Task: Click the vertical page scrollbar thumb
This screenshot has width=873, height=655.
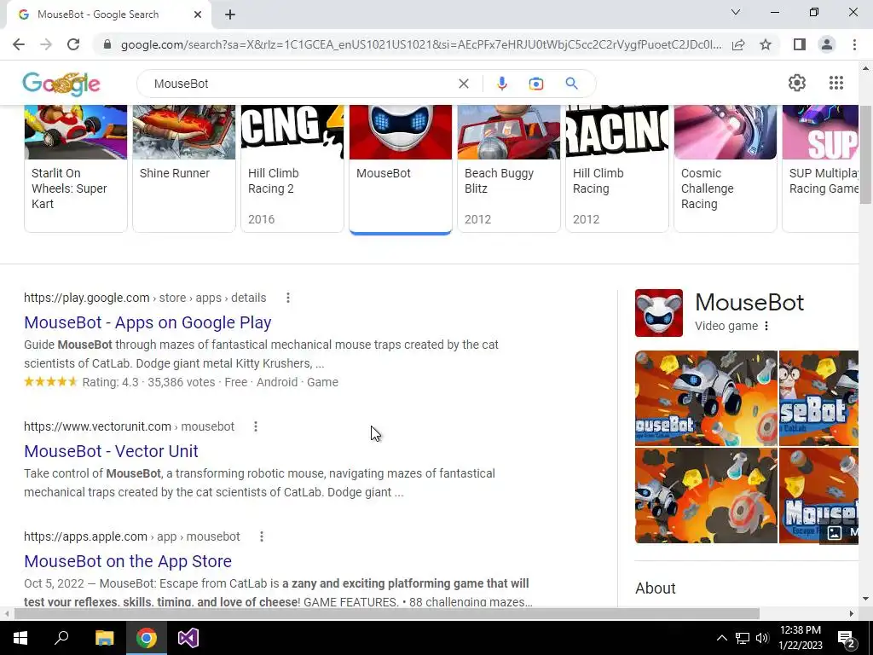Action: [x=865, y=154]
